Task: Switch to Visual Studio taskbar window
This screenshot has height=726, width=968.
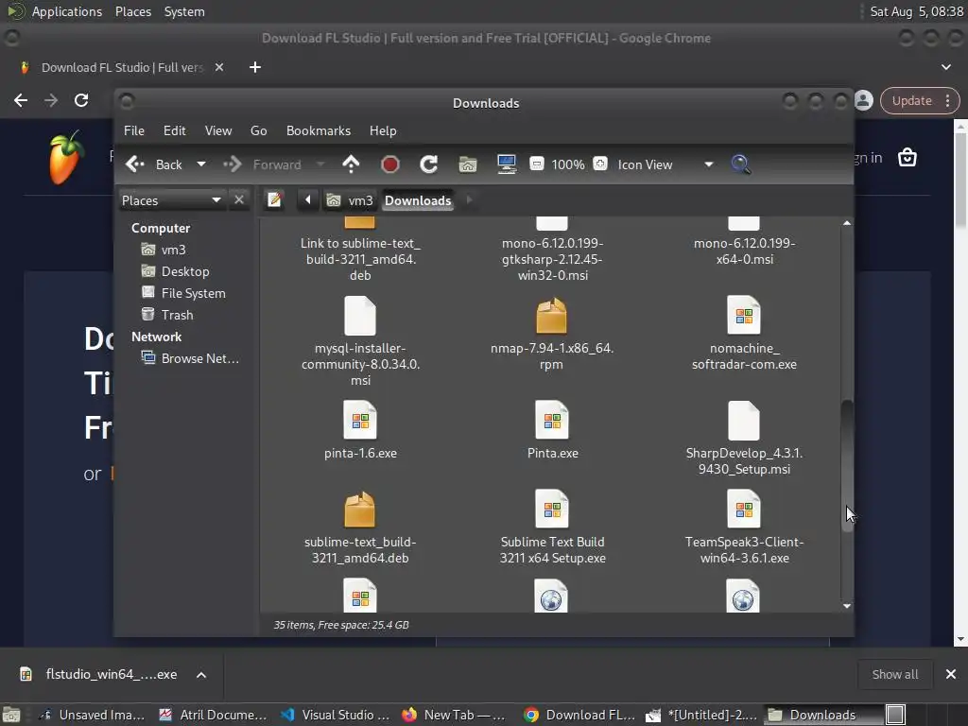Action: (336, 715)
